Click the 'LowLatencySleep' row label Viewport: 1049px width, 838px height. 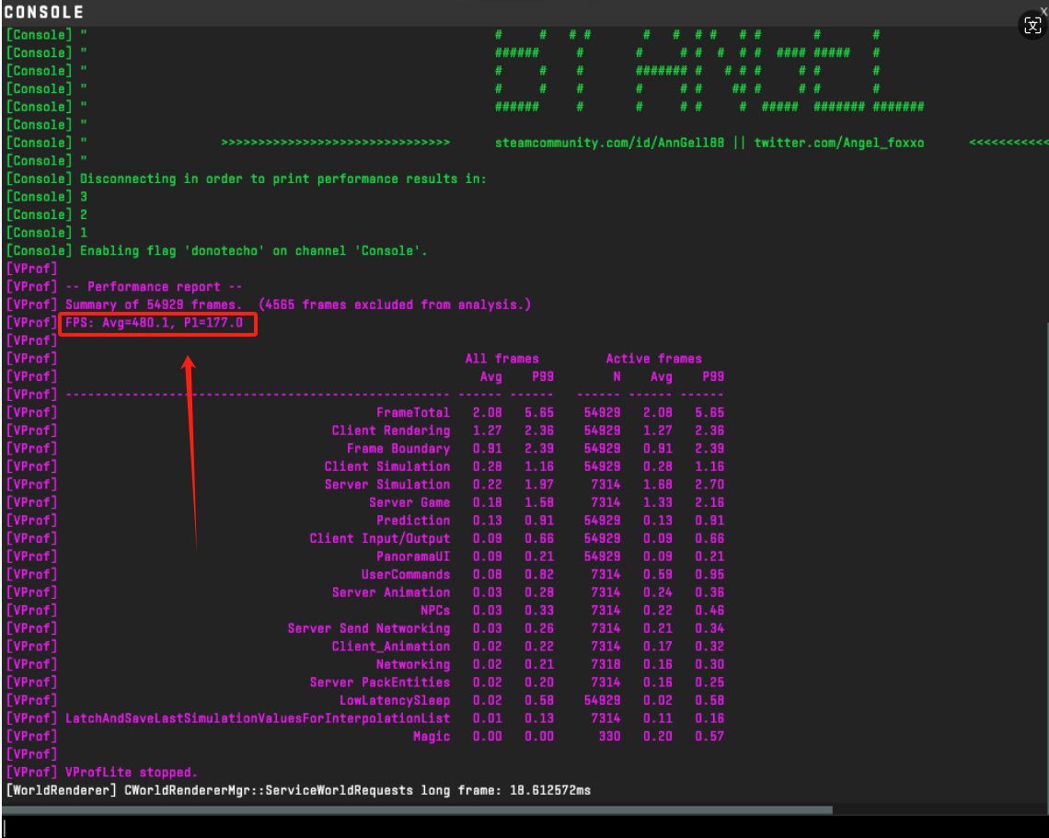coord(395,701)
